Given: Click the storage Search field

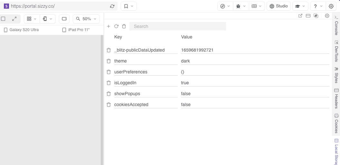Looking at the screenshot, I should click(178, 26).
